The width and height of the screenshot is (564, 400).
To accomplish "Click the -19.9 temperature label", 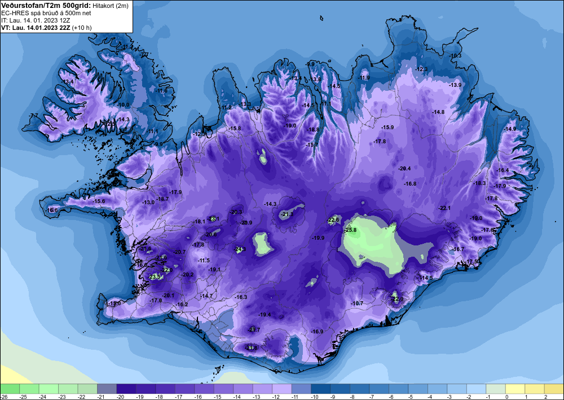I will point(318,238).
